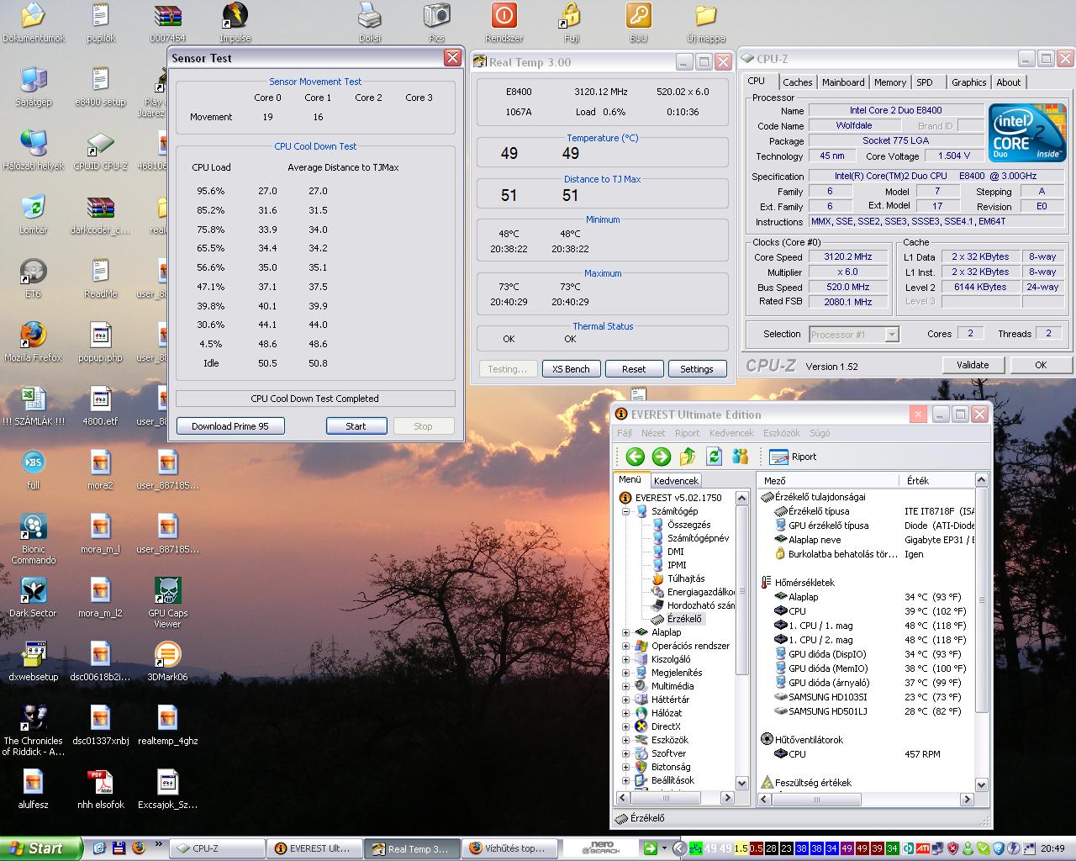Select the ET6 desktop icon
1076x861 pixels.
[33, 277]
